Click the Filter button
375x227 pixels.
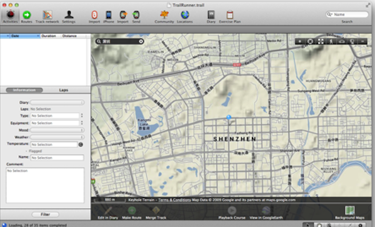point(45,215)
